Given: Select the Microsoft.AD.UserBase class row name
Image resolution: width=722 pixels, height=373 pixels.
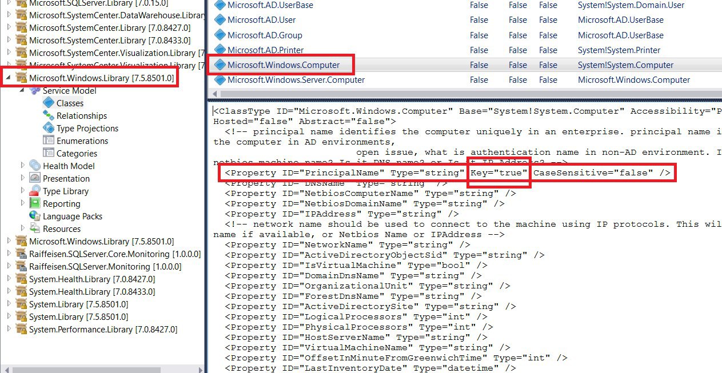Looking at the screenshot, I should point(270,5).
